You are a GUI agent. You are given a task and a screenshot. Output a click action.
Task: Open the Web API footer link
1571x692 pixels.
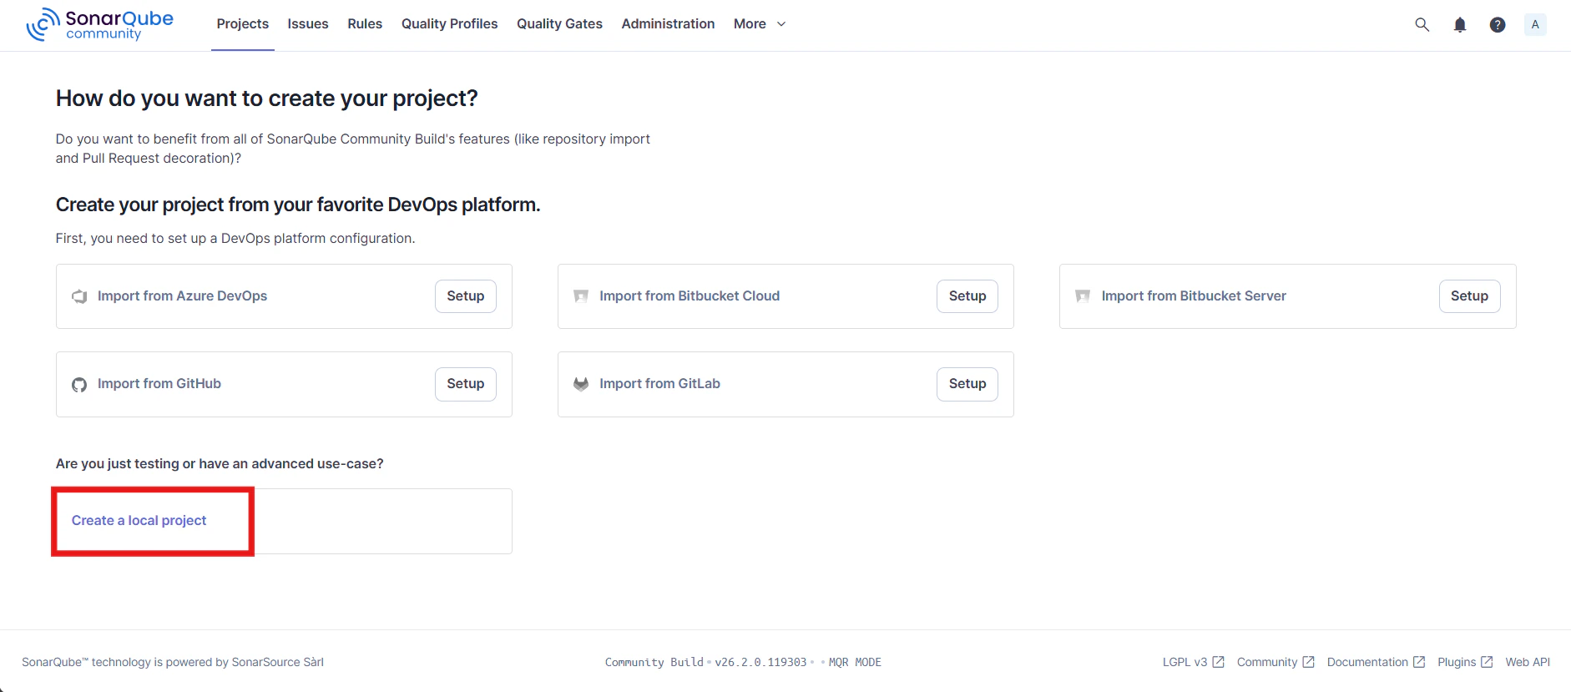[1528, 662]
